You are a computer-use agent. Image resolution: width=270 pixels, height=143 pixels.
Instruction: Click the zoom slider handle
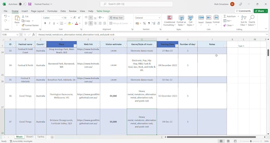(251, 141)
